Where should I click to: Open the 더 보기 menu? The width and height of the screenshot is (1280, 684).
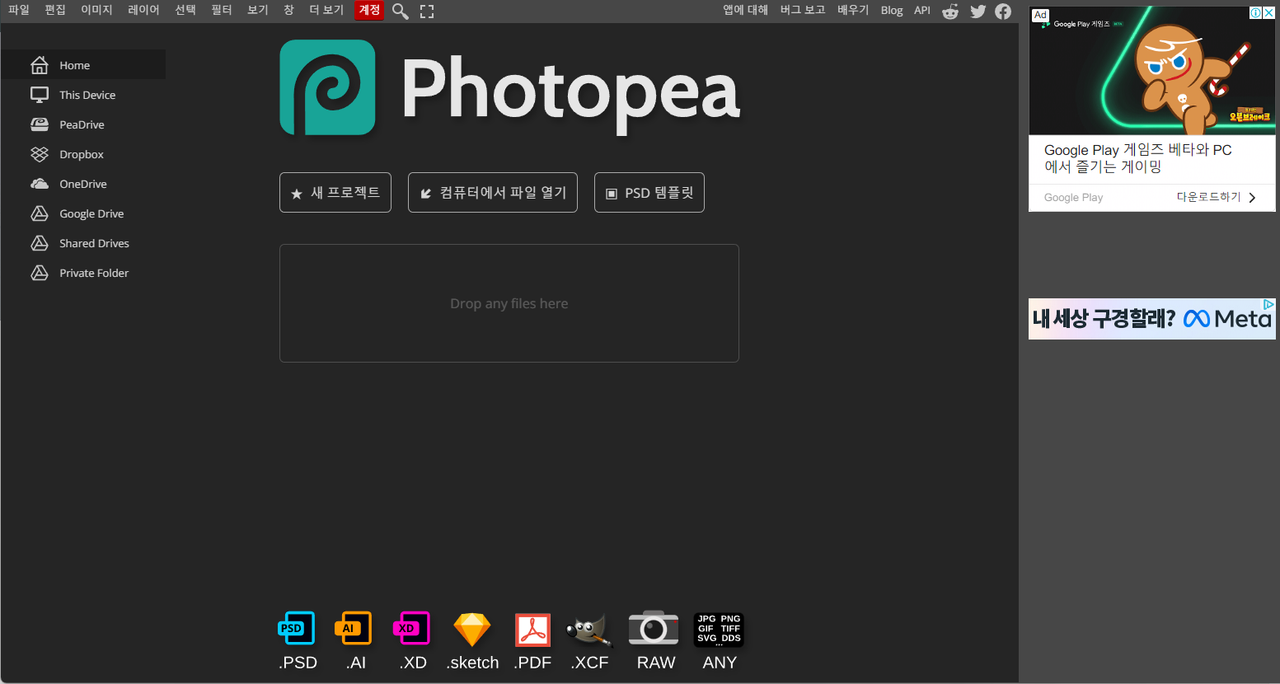click(326, 10)
